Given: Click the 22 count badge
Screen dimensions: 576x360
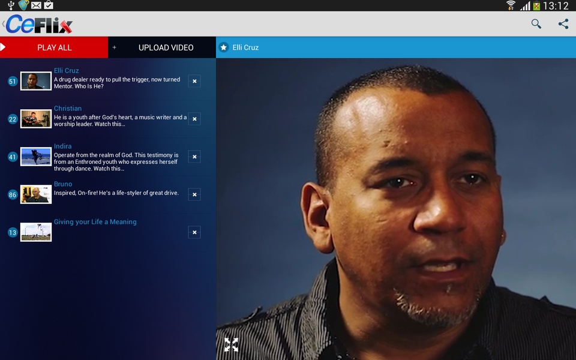Looking at the screenshot, I should point(13,119).
